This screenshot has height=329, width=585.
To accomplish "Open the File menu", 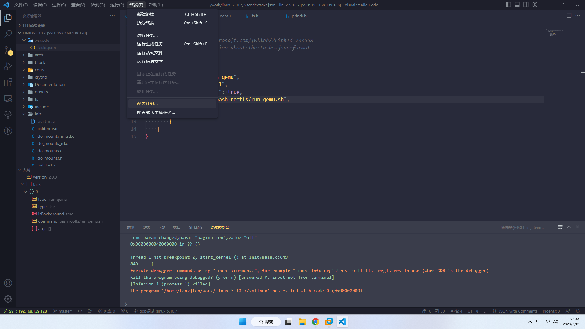I will [21, 5].
